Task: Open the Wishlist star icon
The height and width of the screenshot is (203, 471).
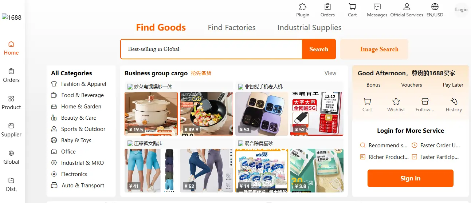Action: pyautogui.click(x=396, y=101)
